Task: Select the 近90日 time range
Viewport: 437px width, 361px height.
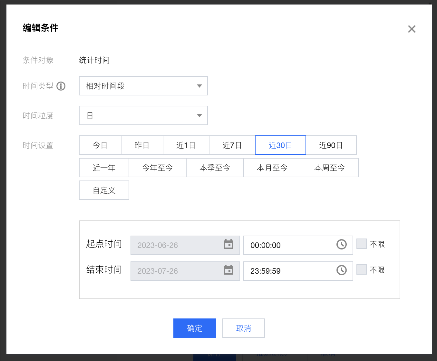Action: (x=331, y=145)
